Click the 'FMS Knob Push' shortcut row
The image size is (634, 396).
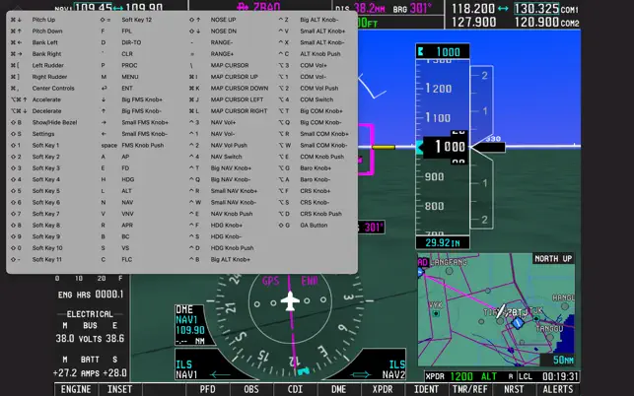133,145
